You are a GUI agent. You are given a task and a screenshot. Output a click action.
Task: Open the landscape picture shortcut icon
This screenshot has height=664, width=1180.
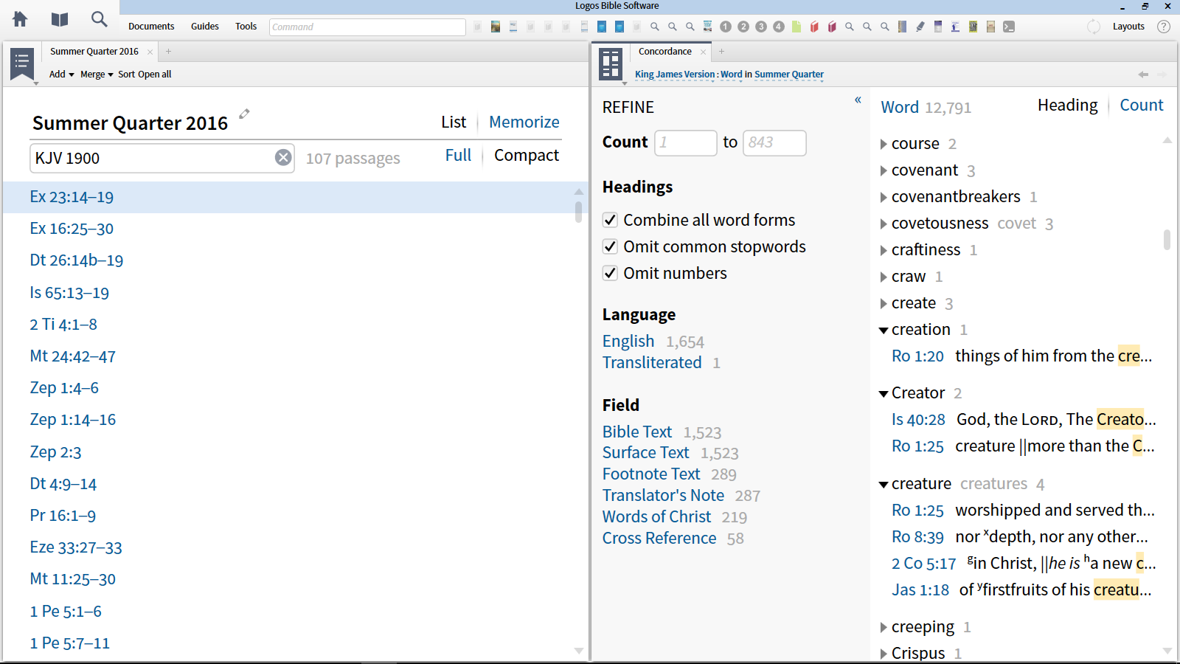click(x=496, y=27)
